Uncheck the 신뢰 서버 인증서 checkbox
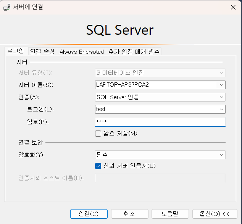The width and height of the screenshot is (242, 224). [x=98, y=166]
